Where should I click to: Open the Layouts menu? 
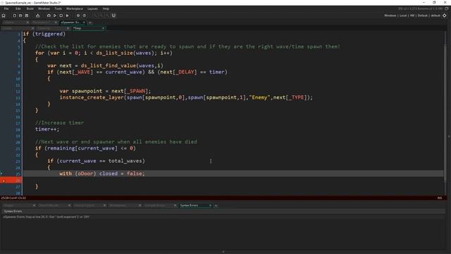[92, 8]
